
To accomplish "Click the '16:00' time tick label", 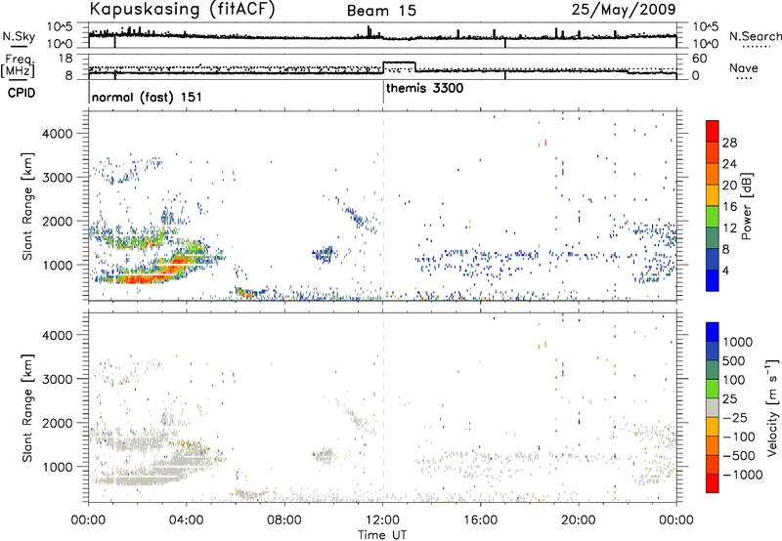I will 480,520.
